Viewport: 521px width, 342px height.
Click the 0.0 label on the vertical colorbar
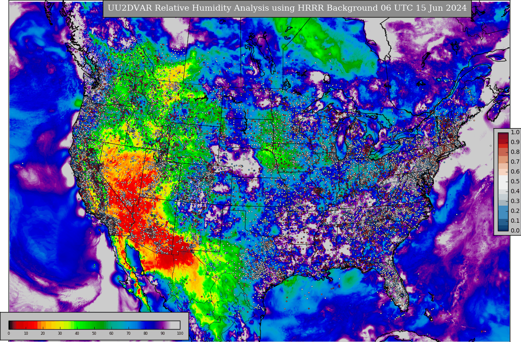pos(515,231)
